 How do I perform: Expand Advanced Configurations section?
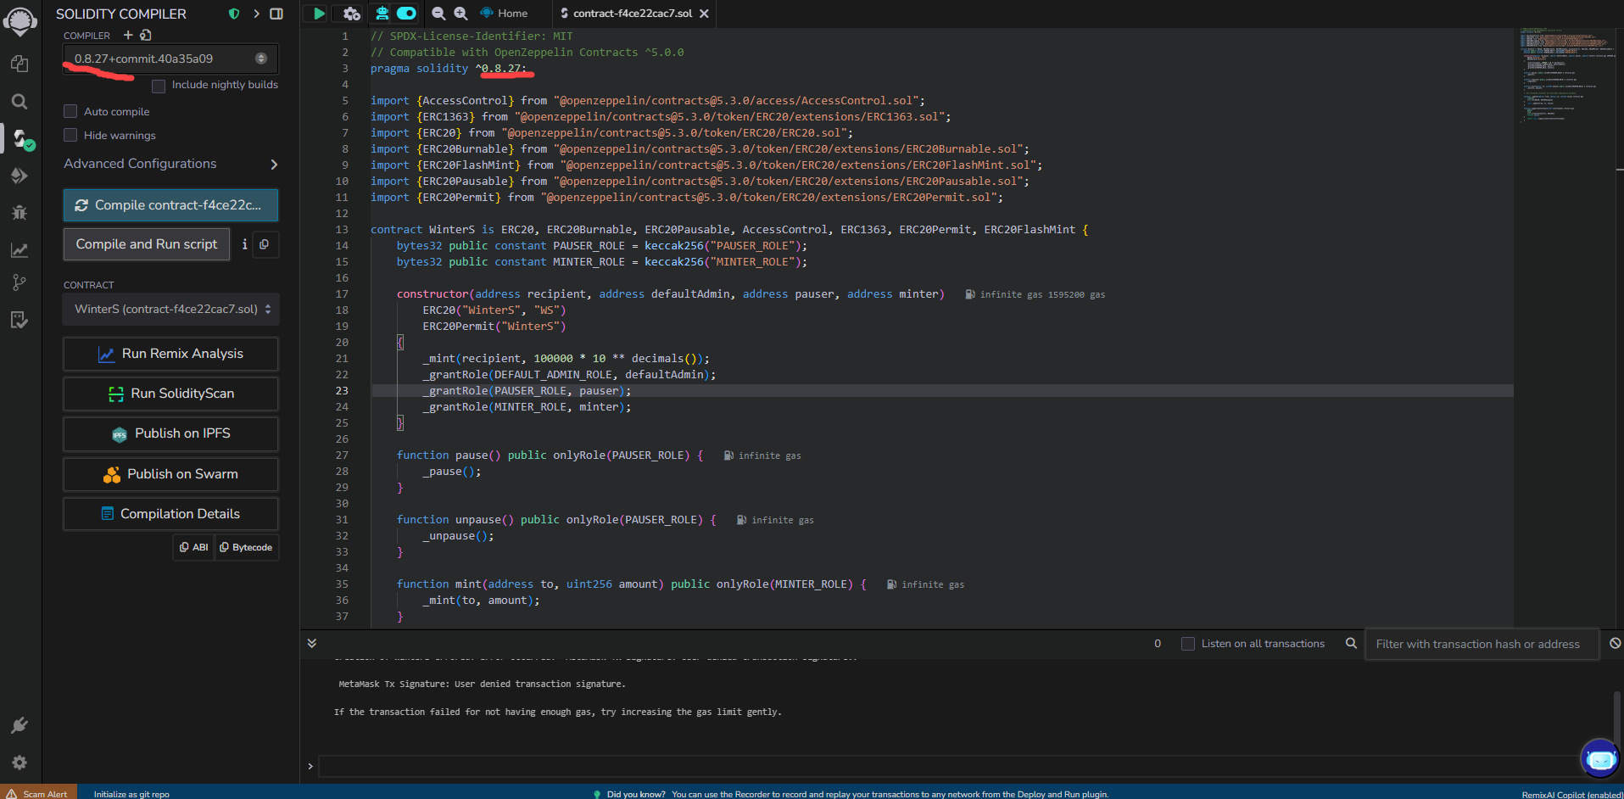coord(170,164)
